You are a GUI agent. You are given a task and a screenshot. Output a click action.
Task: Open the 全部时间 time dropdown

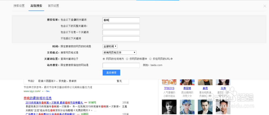click(110, 46)
